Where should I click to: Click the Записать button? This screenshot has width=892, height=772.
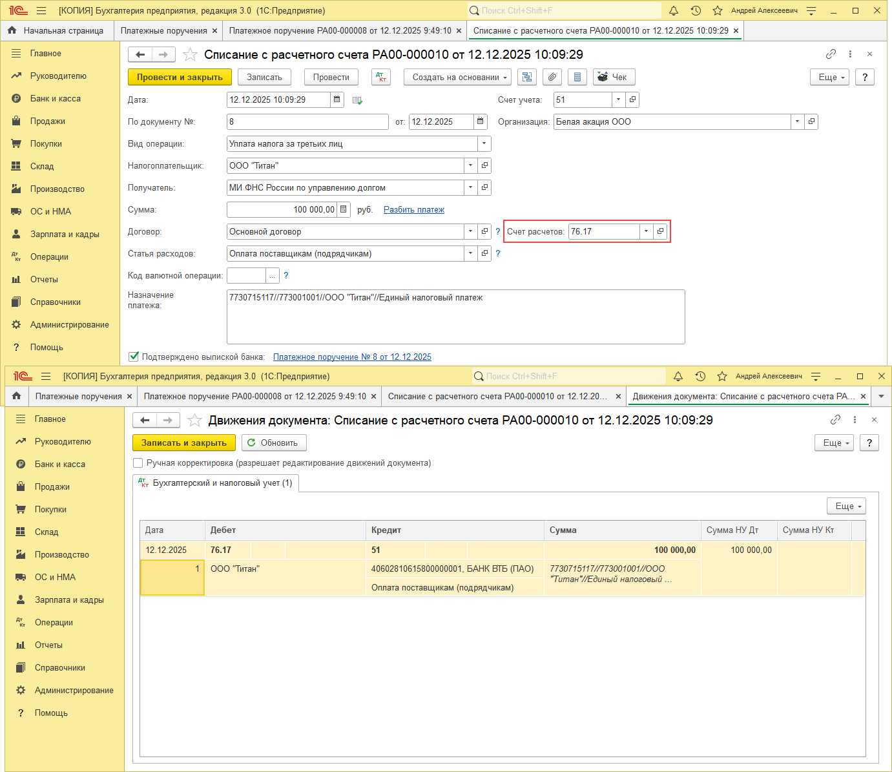pyautogui.click(x=265, y=77)
